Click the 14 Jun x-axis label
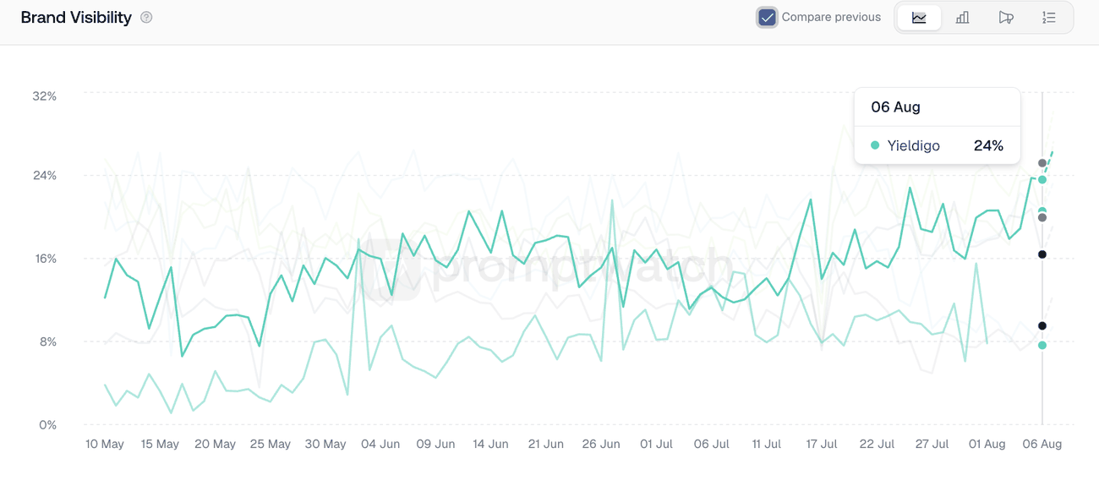 pyautogui.click(x=490, y=444)
